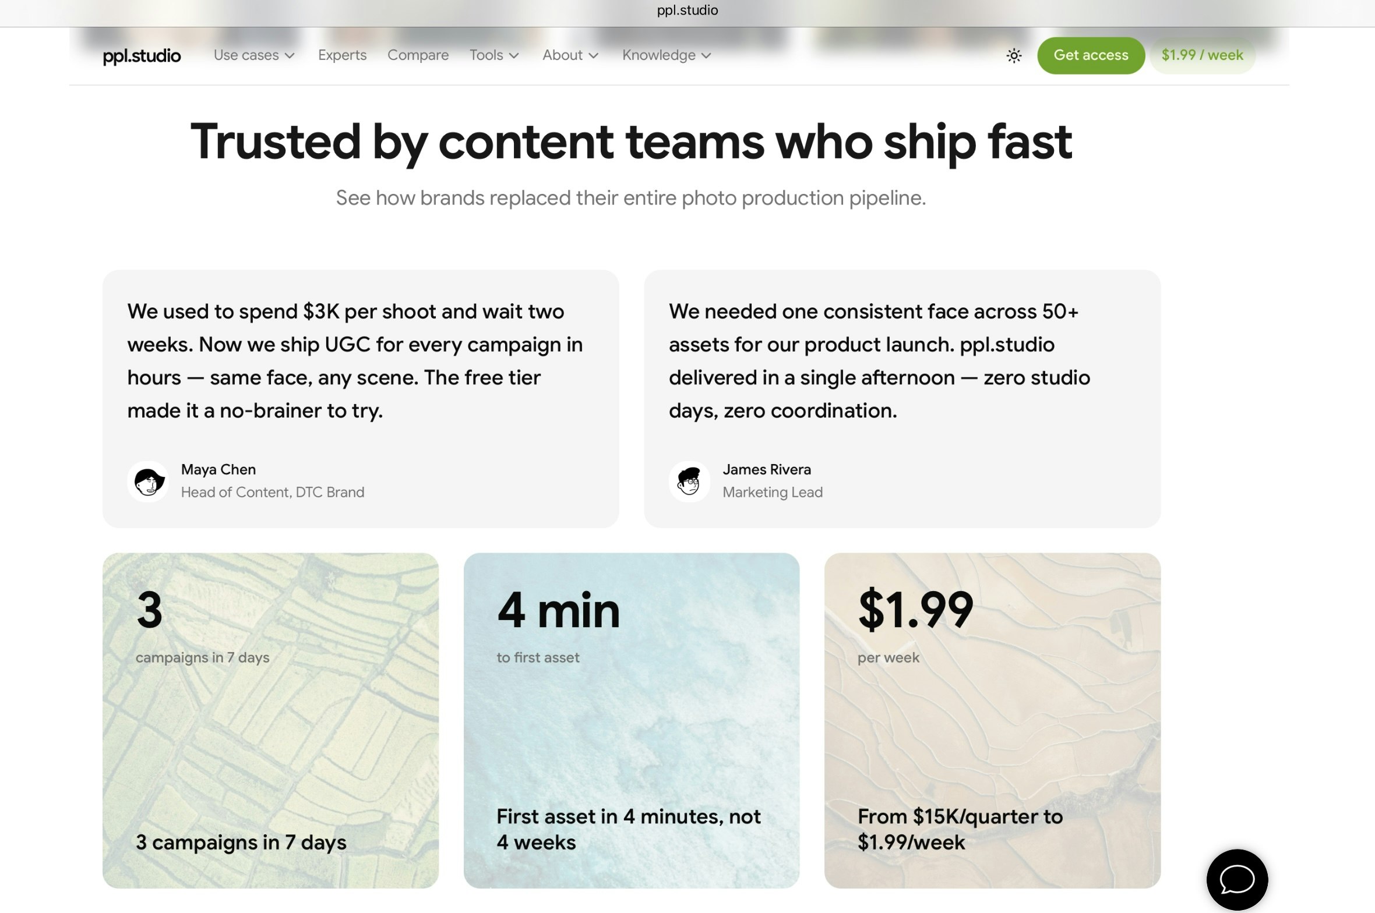Click the ppl.studio logo
The image size is (1375, 913).
tap(142, 55)
